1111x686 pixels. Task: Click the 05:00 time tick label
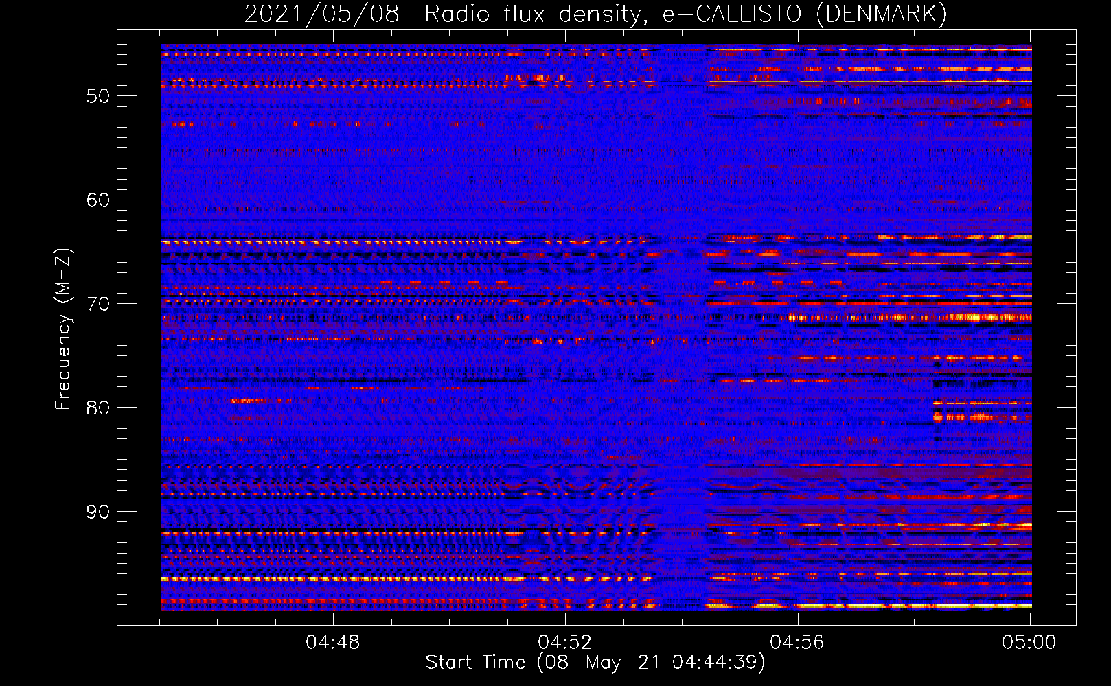click(1029, 643)
